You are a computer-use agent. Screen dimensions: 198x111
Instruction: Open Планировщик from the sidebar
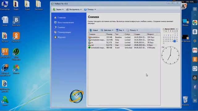(62, 32)
